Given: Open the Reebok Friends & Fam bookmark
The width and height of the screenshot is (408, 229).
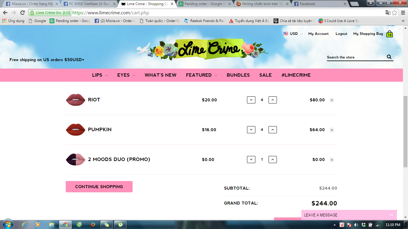Looking at the screenshot, I should (x=205, y=21).
